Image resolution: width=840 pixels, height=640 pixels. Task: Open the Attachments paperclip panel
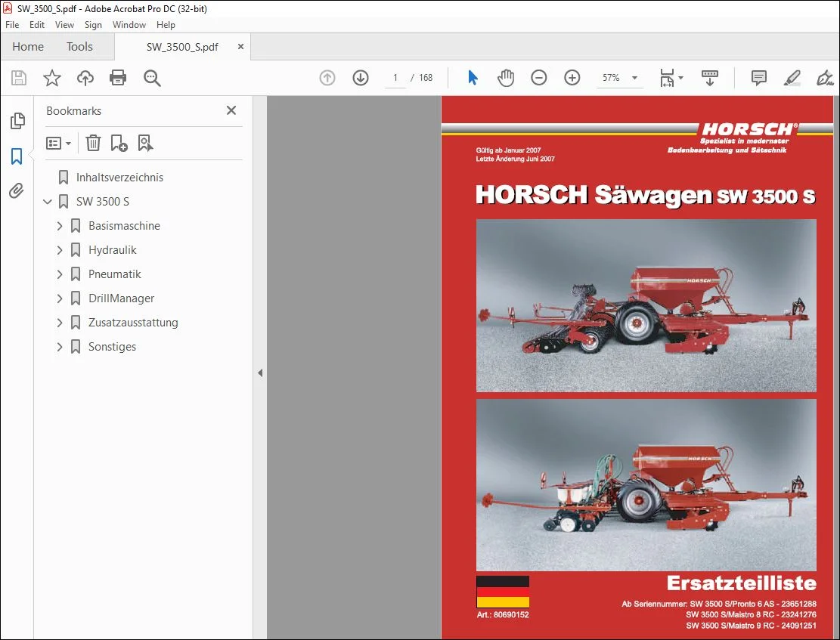(x=17, y=190)
